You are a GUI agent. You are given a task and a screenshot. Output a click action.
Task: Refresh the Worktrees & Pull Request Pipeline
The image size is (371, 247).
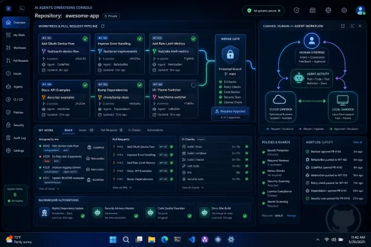click(102, 26)
